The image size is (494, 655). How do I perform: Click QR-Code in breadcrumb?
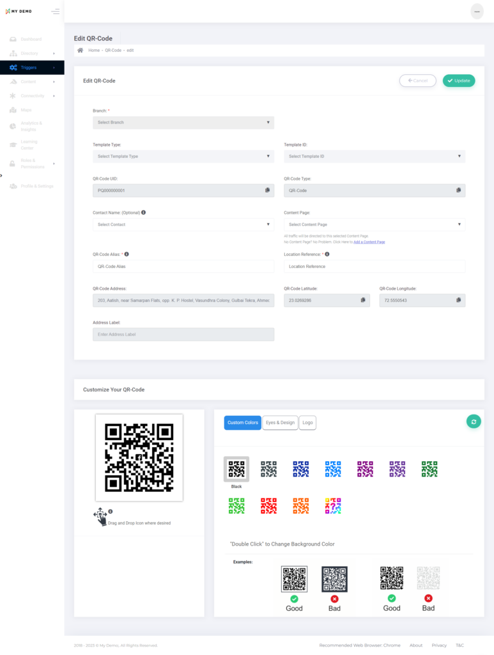pyautogui.click(x=113, y=50)
